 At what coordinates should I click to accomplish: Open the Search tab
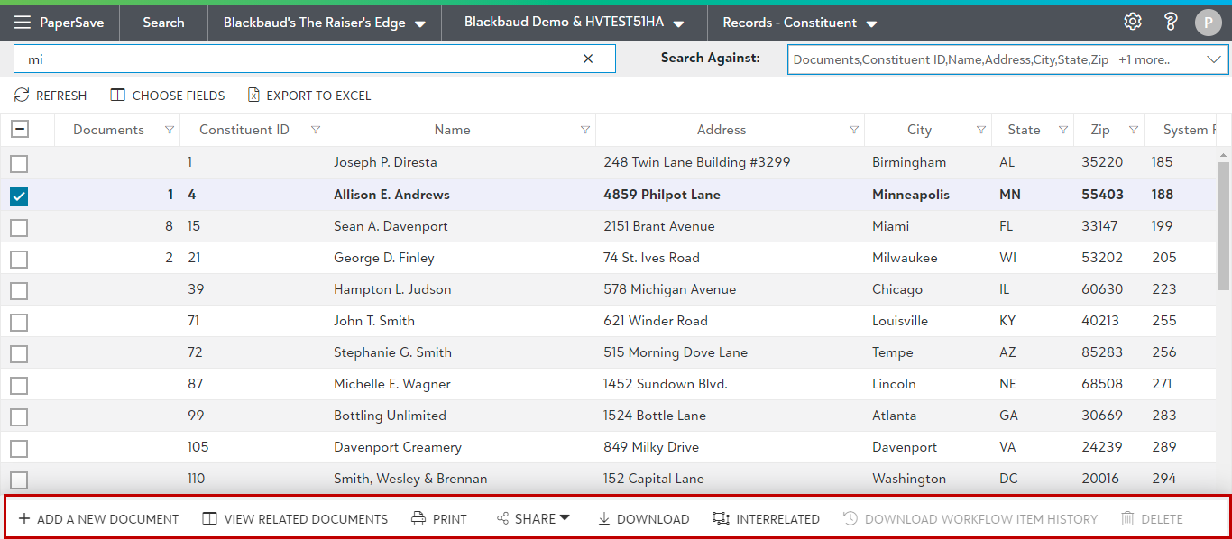click(163, 23)
